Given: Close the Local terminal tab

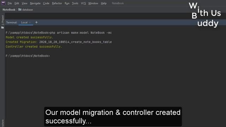Looking at the screenshot, I should coord(30,23).
